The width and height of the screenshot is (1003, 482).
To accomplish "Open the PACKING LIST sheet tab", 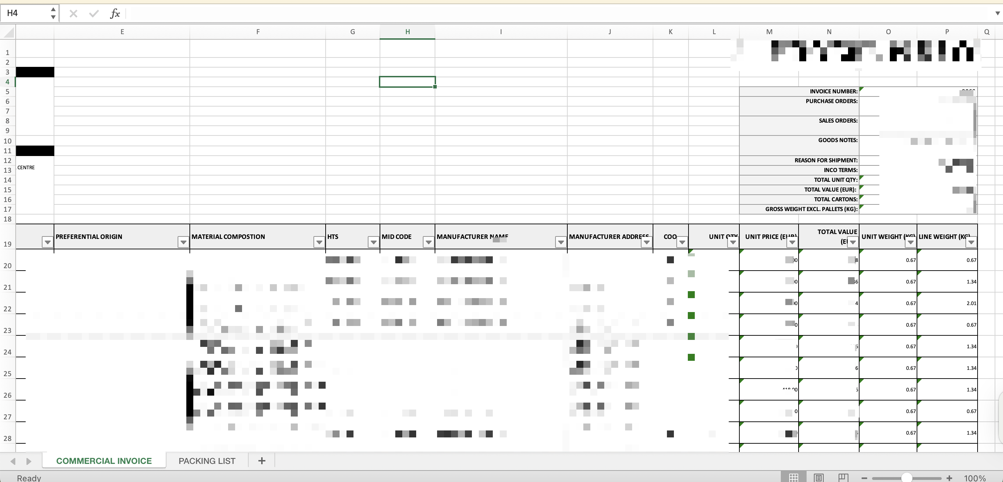I will click(207, 461).
